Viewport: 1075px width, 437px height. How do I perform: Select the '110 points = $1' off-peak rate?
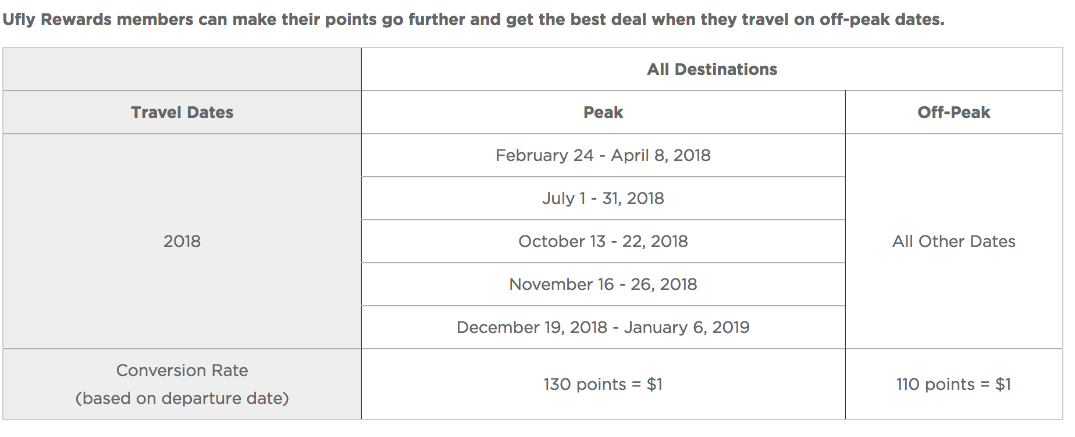click(x=953, y=385)
